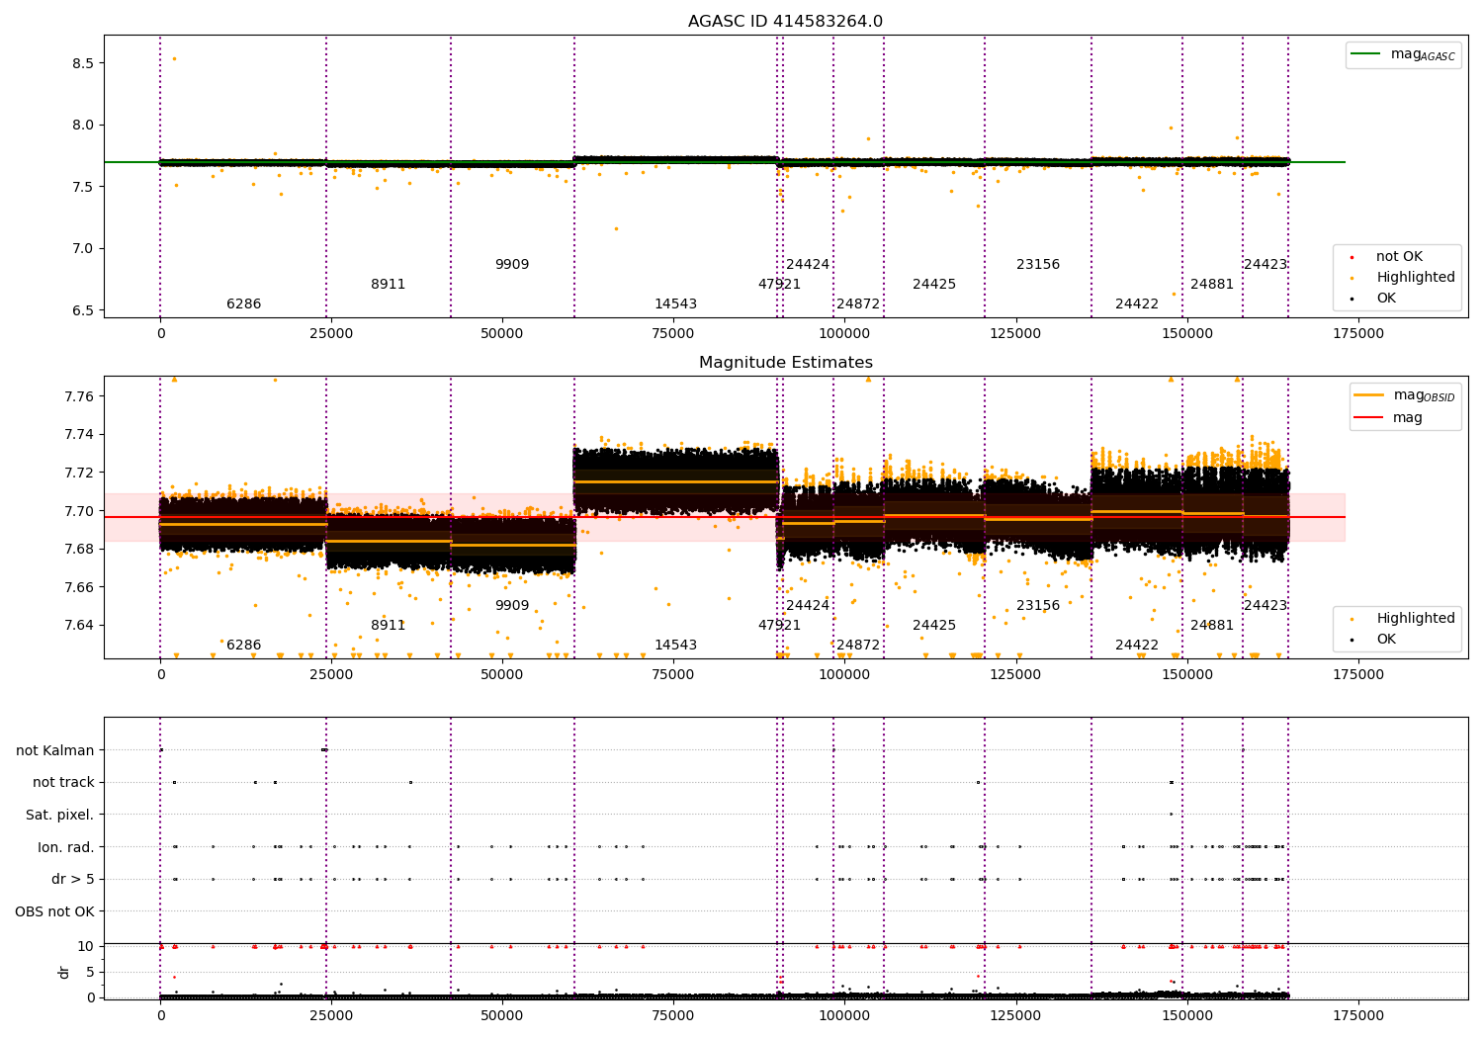This screenshot has width=1483, height=1038.
Task: Select x-axis tick 75000 in middle plot
Action: click(673, 675)
